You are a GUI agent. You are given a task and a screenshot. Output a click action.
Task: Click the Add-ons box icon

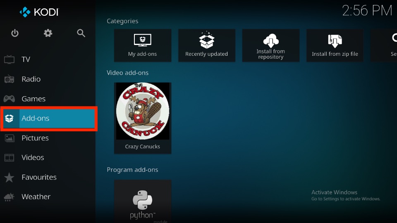click(10, 119)
